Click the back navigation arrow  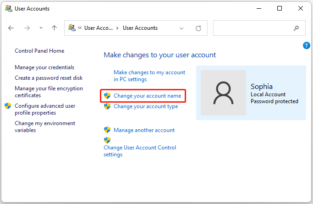(x=11, y=28)
